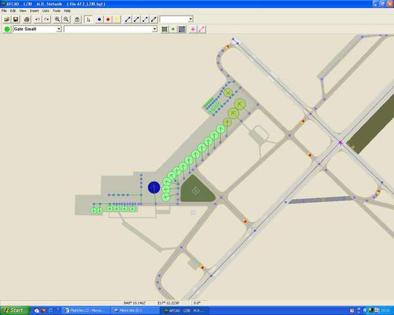Click the Windows Start button
This screenshot has width=394, height=315.
[14, 310]
